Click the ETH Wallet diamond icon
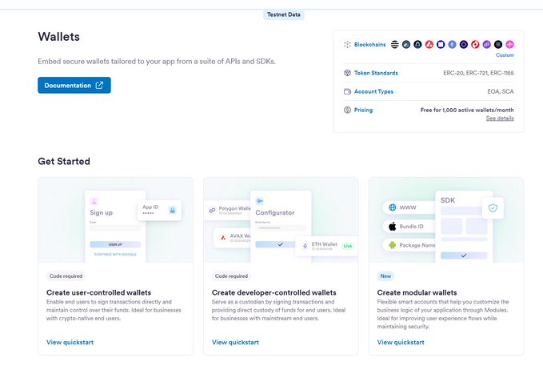The image size is (543, 370). coord(305,246)
